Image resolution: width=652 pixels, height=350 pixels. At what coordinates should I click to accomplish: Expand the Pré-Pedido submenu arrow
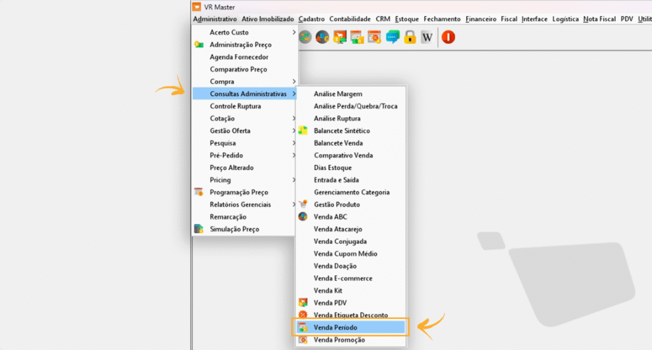(294, 155)
